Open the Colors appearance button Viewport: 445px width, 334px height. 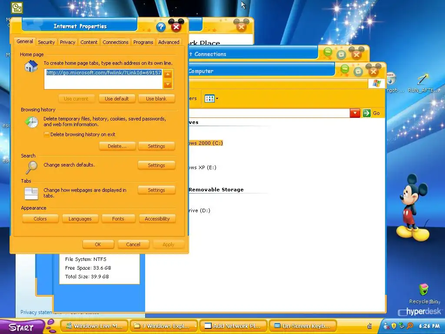click(40, 219)
